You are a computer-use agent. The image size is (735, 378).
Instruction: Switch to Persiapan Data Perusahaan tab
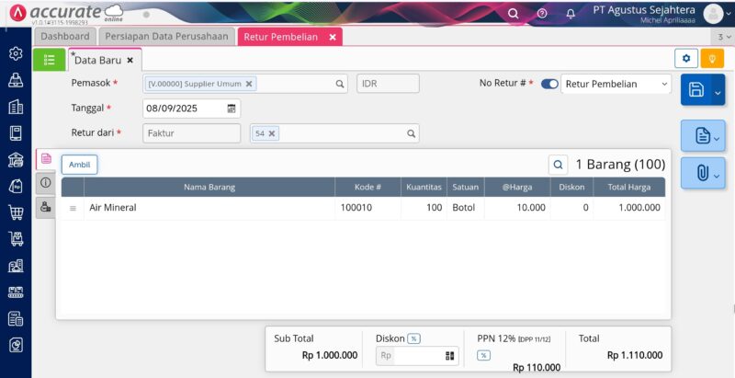[166, 36]
